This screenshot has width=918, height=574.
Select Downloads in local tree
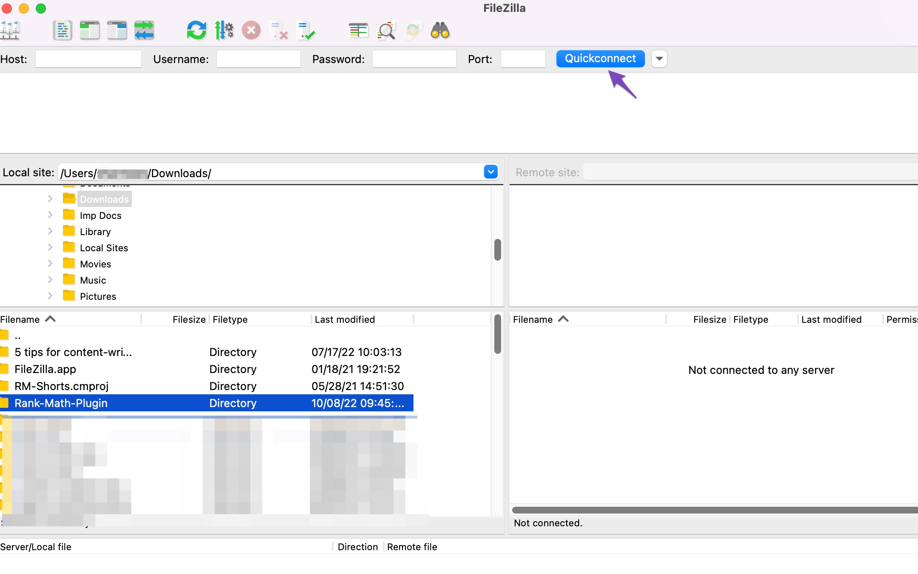pos(104,199)
